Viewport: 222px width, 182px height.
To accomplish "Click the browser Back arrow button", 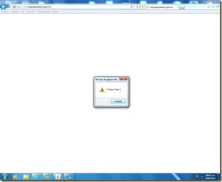I will (x=3, y=7).
